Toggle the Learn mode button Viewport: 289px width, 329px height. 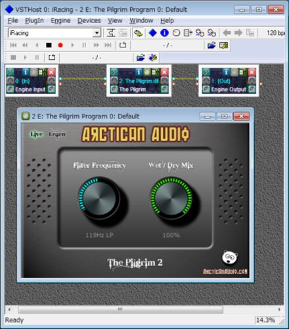57,134
